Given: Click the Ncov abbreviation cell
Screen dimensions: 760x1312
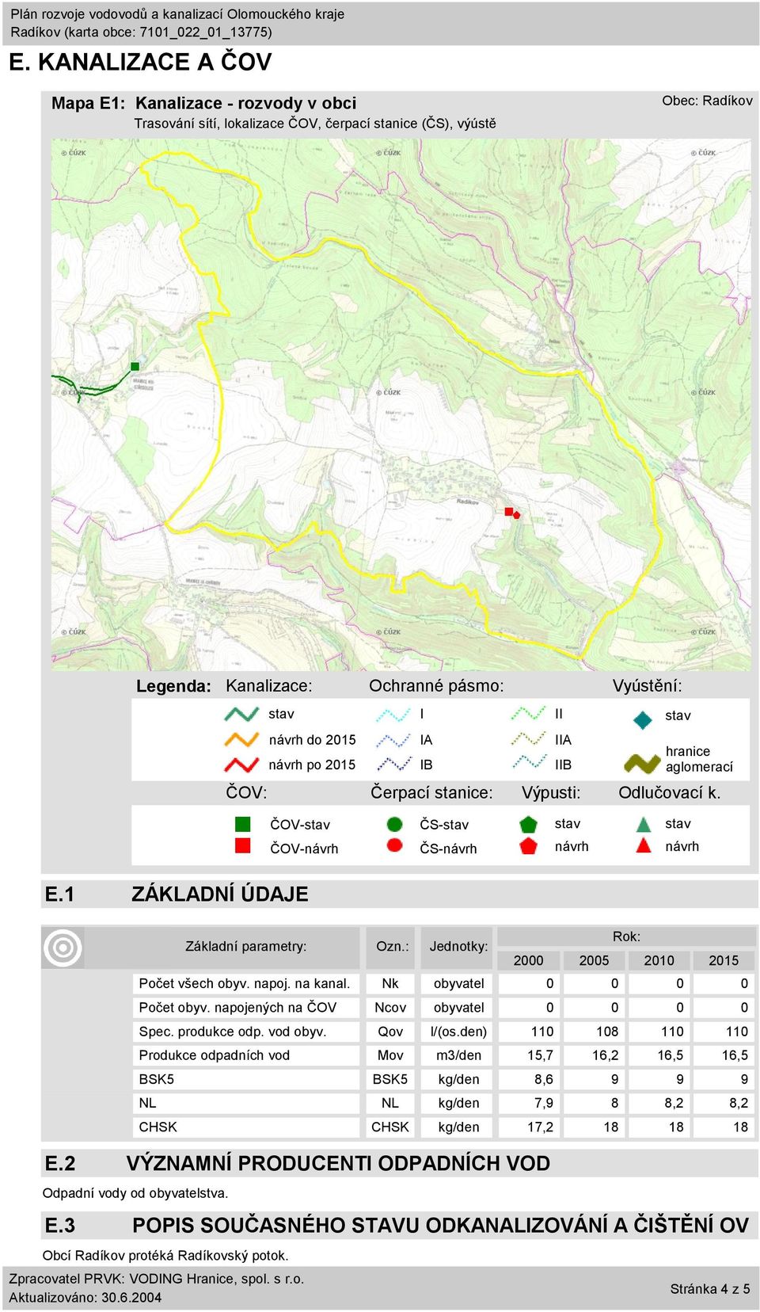Looking at the screenshot, I should pyautogui.click(x=390, y=1007).
